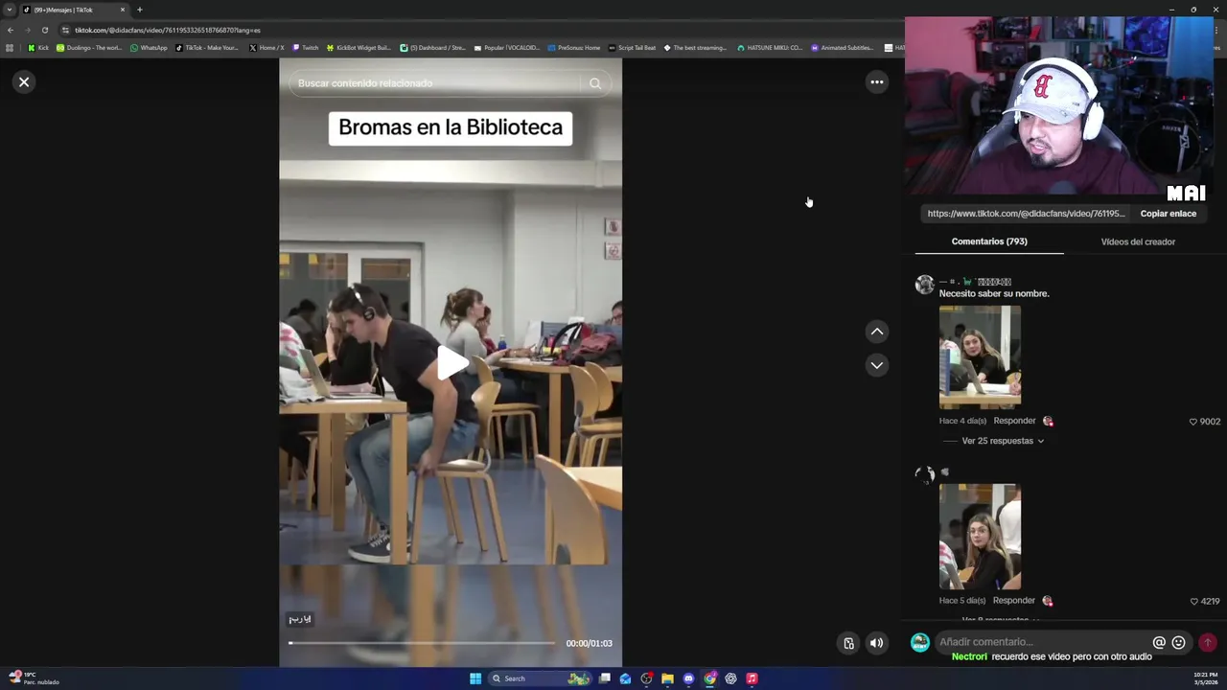Viewport: 1227px width, 690px height.
Task: Open the 'KickBot Widget Buil...' bookmark
Action: (x=359, y=48)
